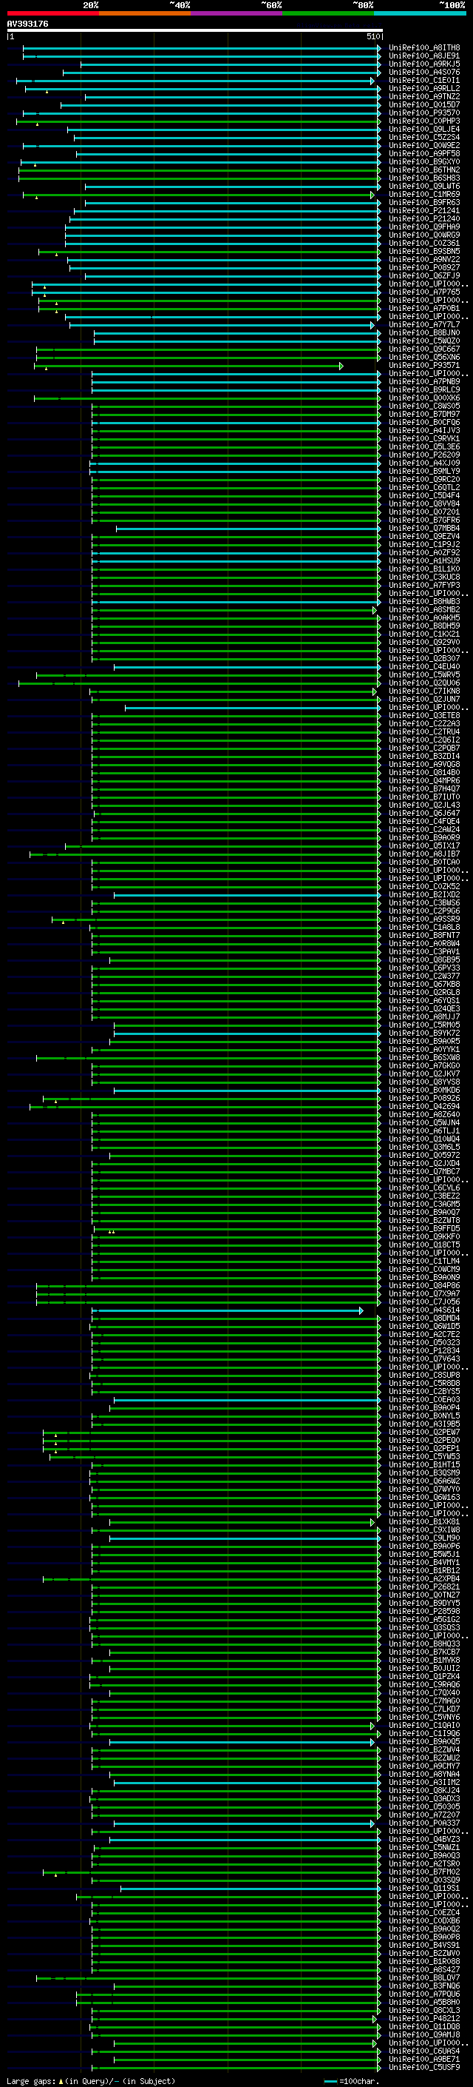473x2087 pixels.
Task: Open hit UniRef100_Q8DMD4
Action: (424, 1318)
